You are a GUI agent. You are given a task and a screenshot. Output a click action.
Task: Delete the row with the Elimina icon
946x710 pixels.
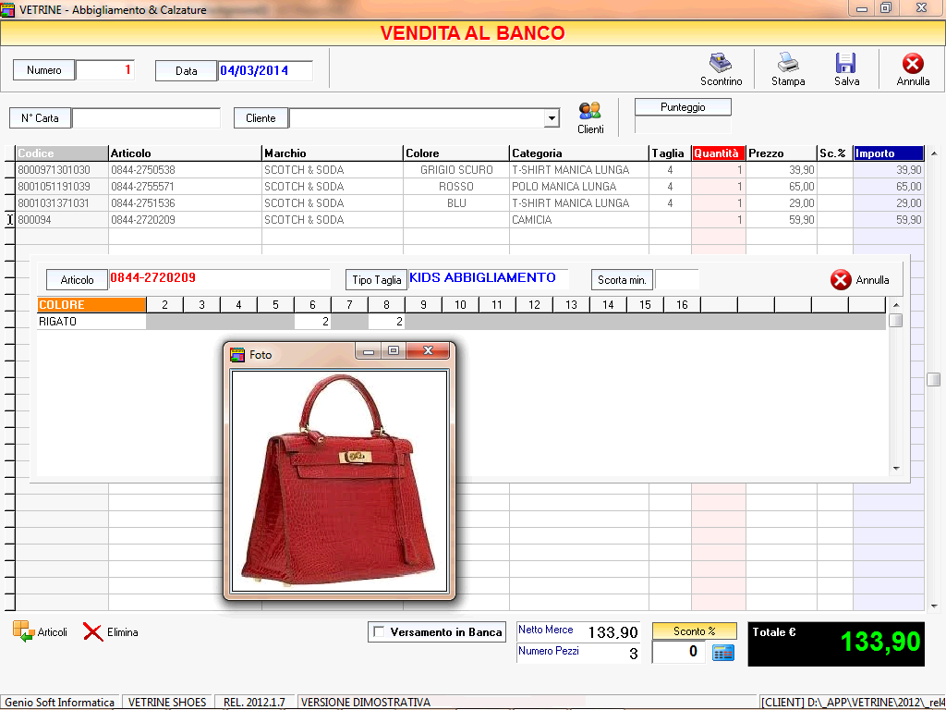pyautogui.click(x=93, y=632)
